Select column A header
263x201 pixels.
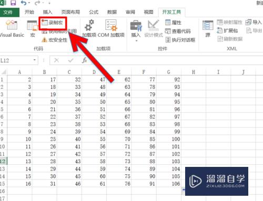coord(19,72)
